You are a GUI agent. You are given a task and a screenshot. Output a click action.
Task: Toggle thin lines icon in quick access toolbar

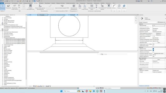(x=34, y=1)
